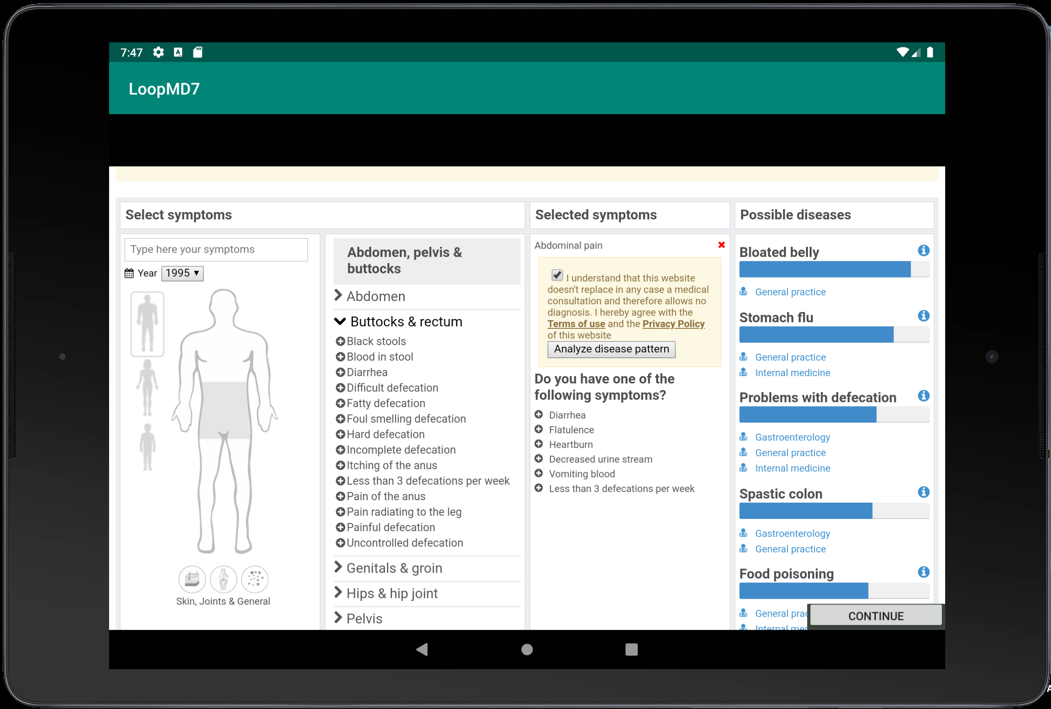Expand the Genitals & groin category

point(394,568)
